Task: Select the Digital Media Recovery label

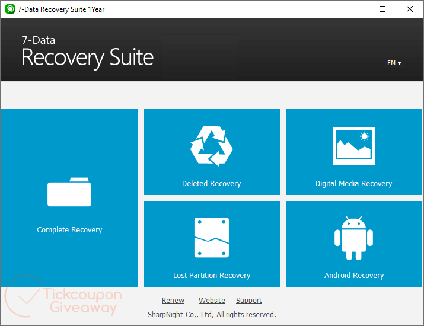Action: click(x=353, y=184)
